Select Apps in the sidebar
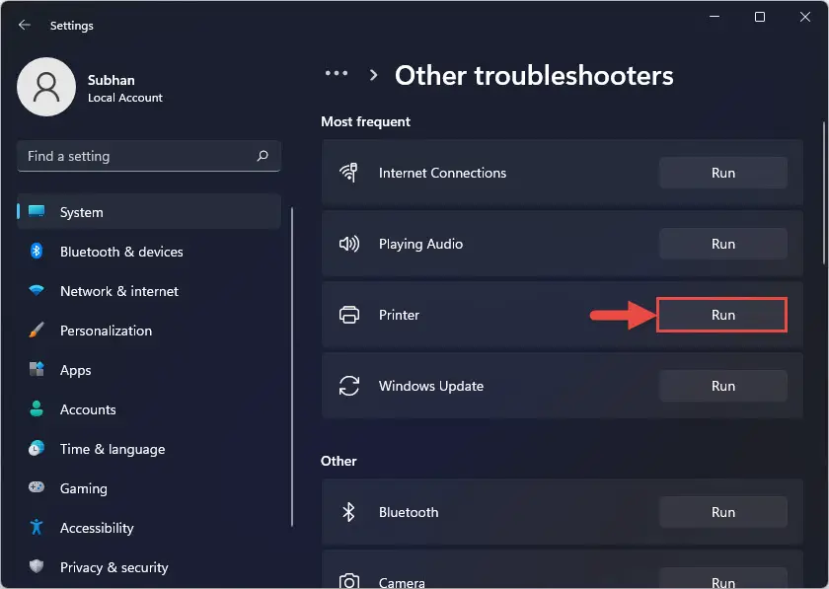 pyautogui.click(x=75, y=370)
